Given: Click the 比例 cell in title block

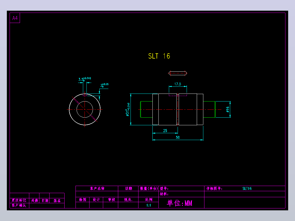Looking at the screenshot, I should (148, 200).
